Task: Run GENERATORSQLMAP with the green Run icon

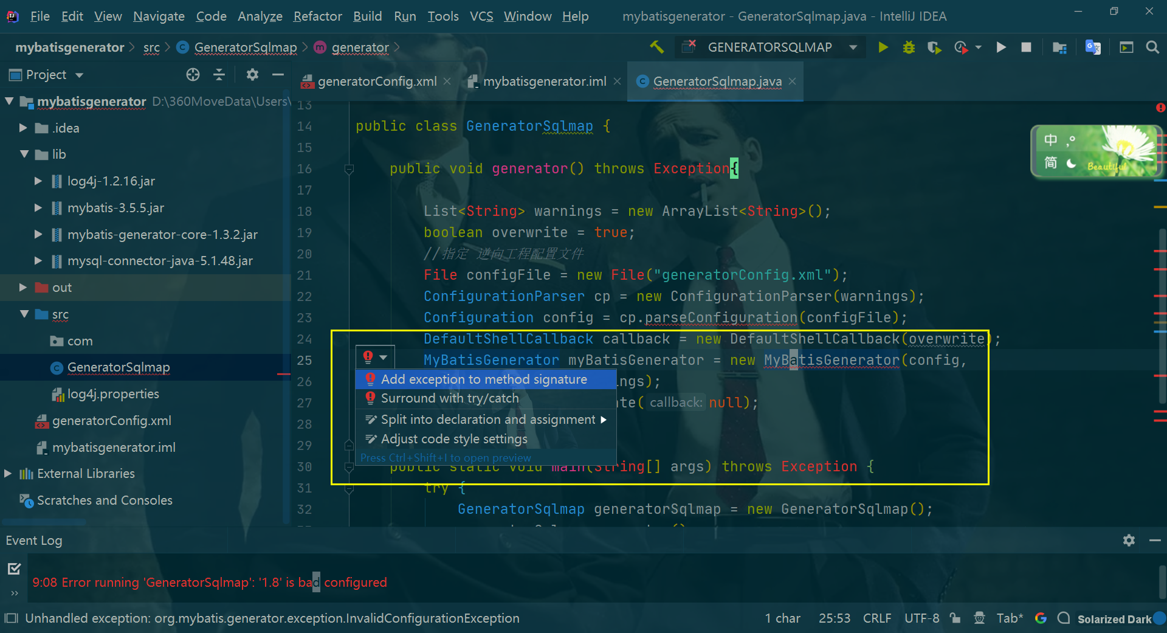Action: coord(883,47)
